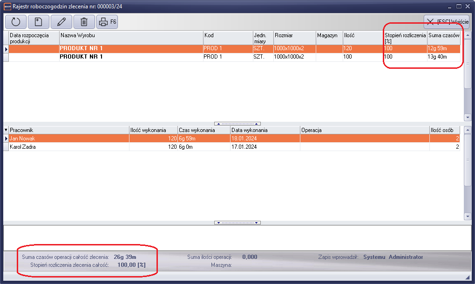Click the new record document icon

[38, 22]
